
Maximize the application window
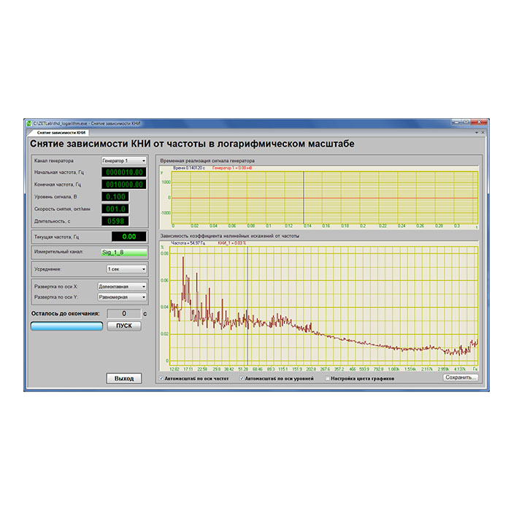pyautogui.click(x=466, y=122)
